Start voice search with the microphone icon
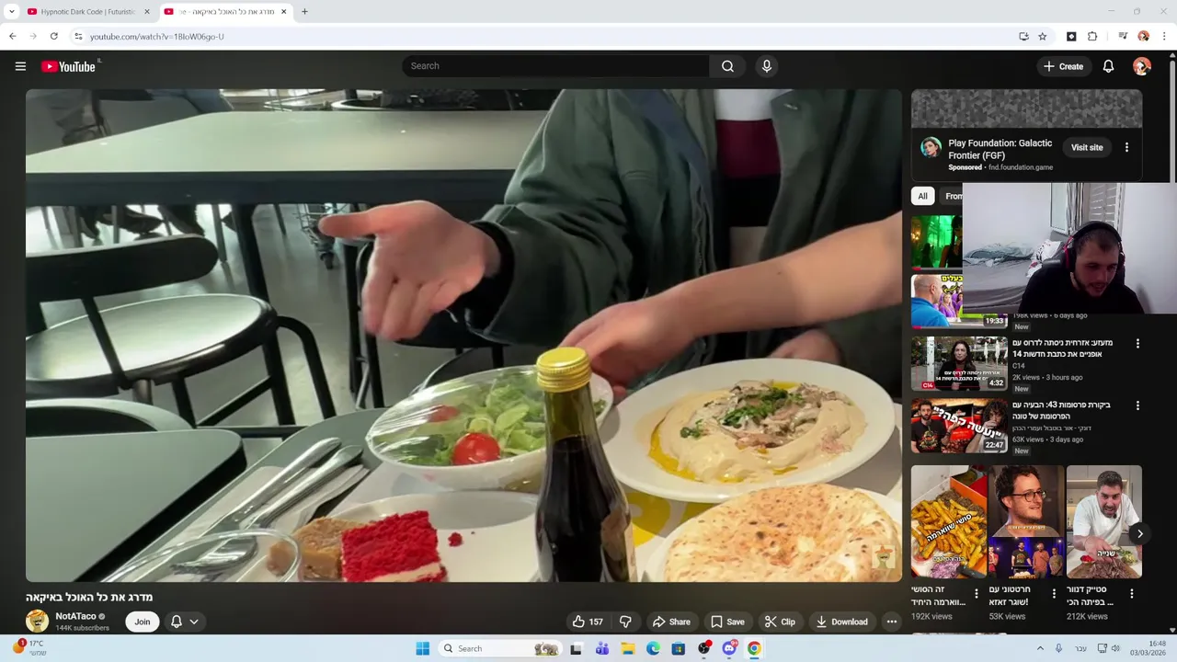This screenshot has width=1177, height=662. (x=766, y=66)
